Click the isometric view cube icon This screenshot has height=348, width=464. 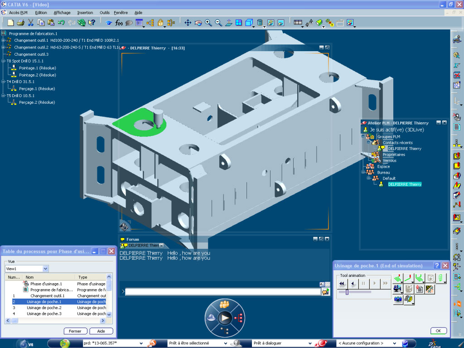(x=249, y=23)
